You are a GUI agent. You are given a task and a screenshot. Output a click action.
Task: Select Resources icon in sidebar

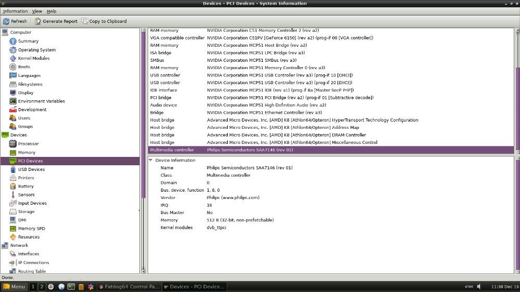(13, 237)
